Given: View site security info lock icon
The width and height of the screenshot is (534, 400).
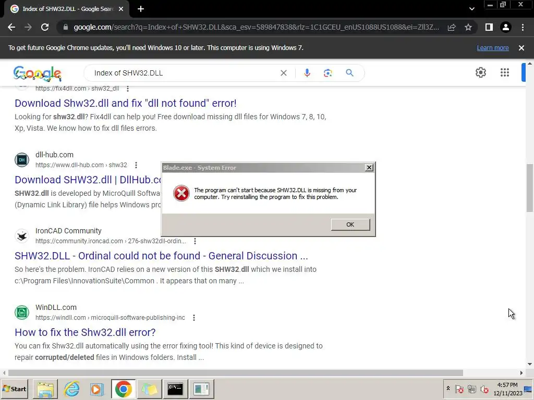Looking at the screenshot, I should click(x=66, y=27).
